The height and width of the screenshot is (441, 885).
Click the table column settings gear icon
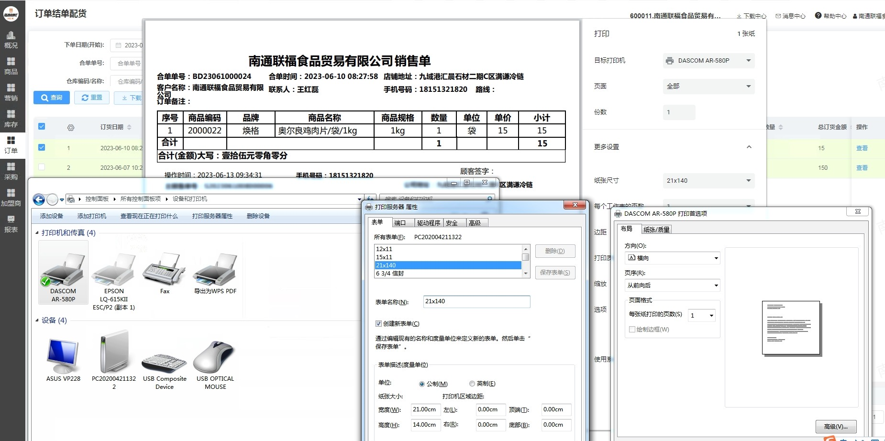point(71,128)
